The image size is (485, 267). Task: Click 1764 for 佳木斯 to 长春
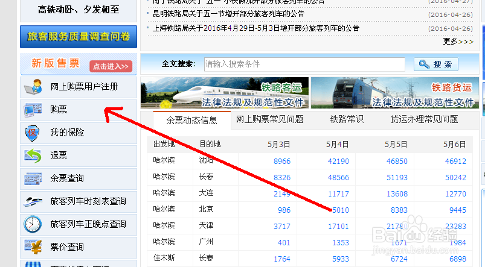[282, 259]
